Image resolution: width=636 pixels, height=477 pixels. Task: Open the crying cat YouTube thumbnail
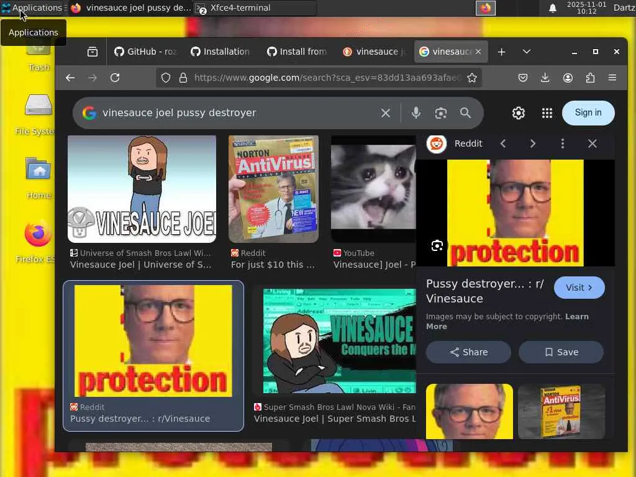click(373, 189)
